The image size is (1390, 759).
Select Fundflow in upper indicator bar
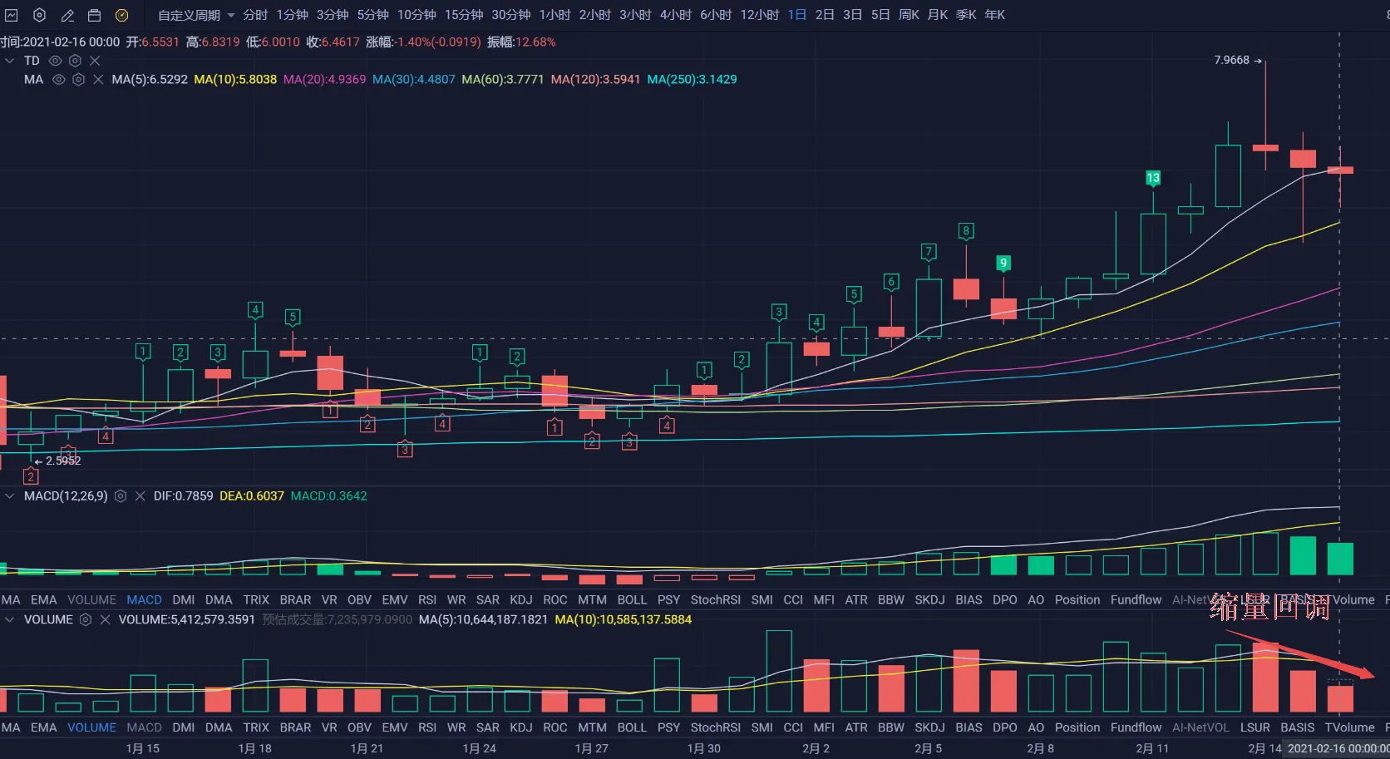(1136, 600)
